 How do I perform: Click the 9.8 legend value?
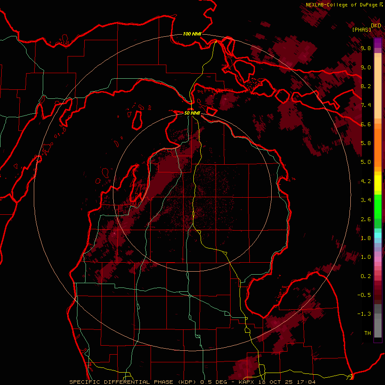click(x=366, y=48)
